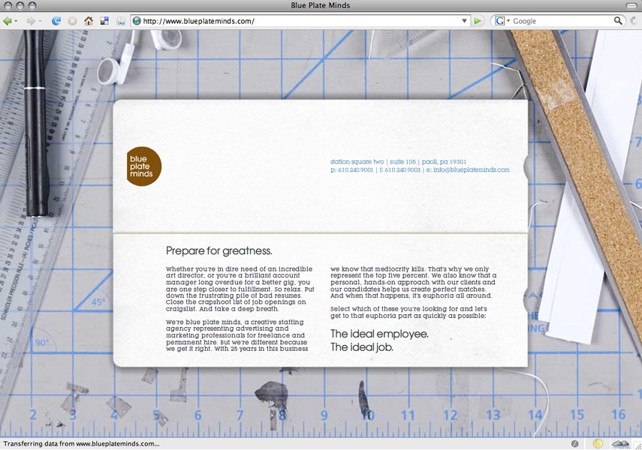
Task: Click the toolbar toggle pill in the title bar
Action: 631,6
